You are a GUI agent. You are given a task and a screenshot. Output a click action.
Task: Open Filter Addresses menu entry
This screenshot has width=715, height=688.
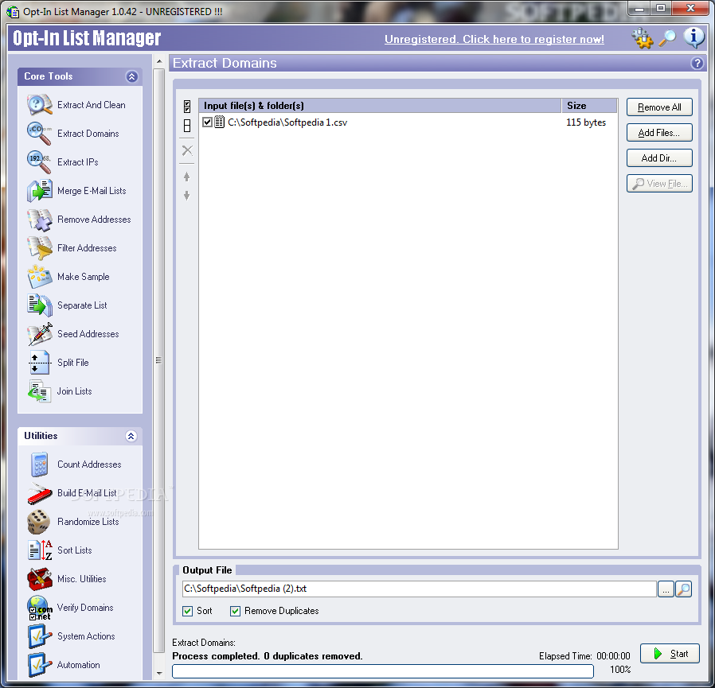87,248
